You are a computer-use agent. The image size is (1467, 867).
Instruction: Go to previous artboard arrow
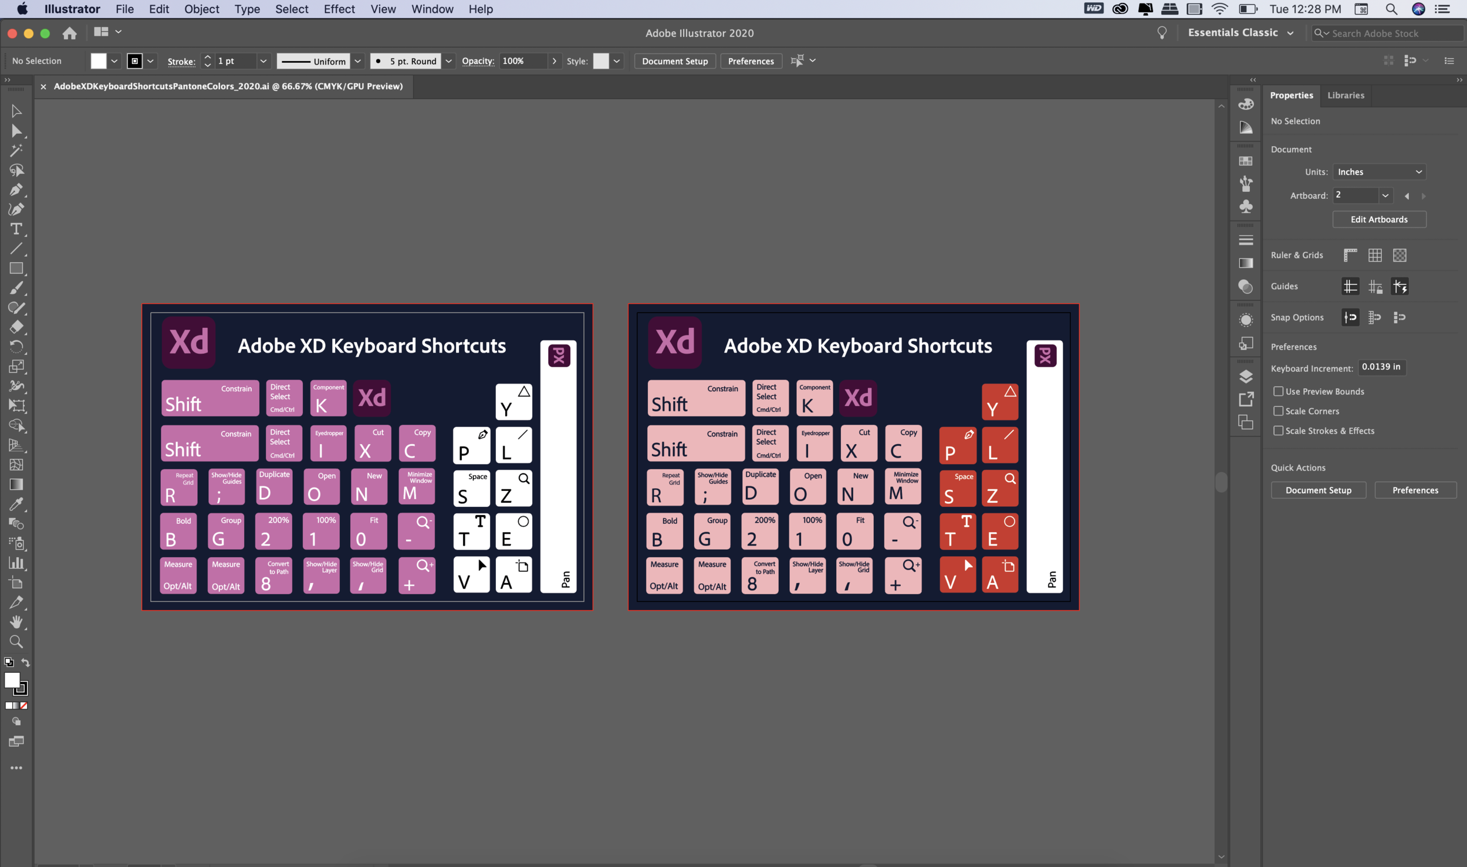tap(1407, 196)
